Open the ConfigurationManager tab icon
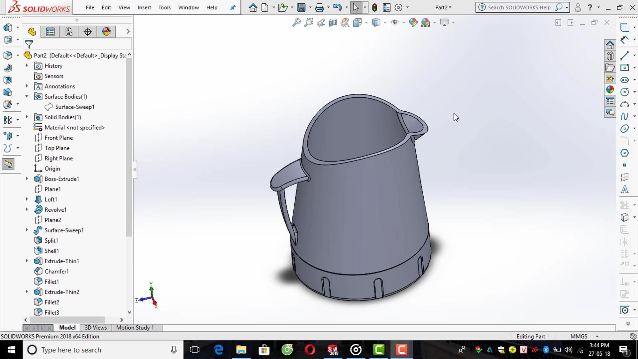This screenshot has width=638, height=359. point(69,32)
